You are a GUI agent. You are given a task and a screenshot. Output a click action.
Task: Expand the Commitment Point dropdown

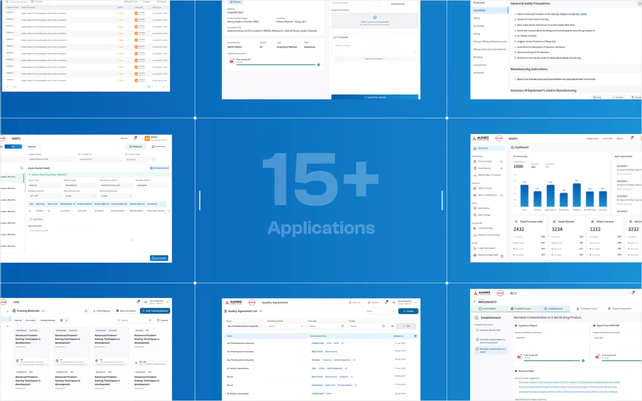(x=285, y=326)
